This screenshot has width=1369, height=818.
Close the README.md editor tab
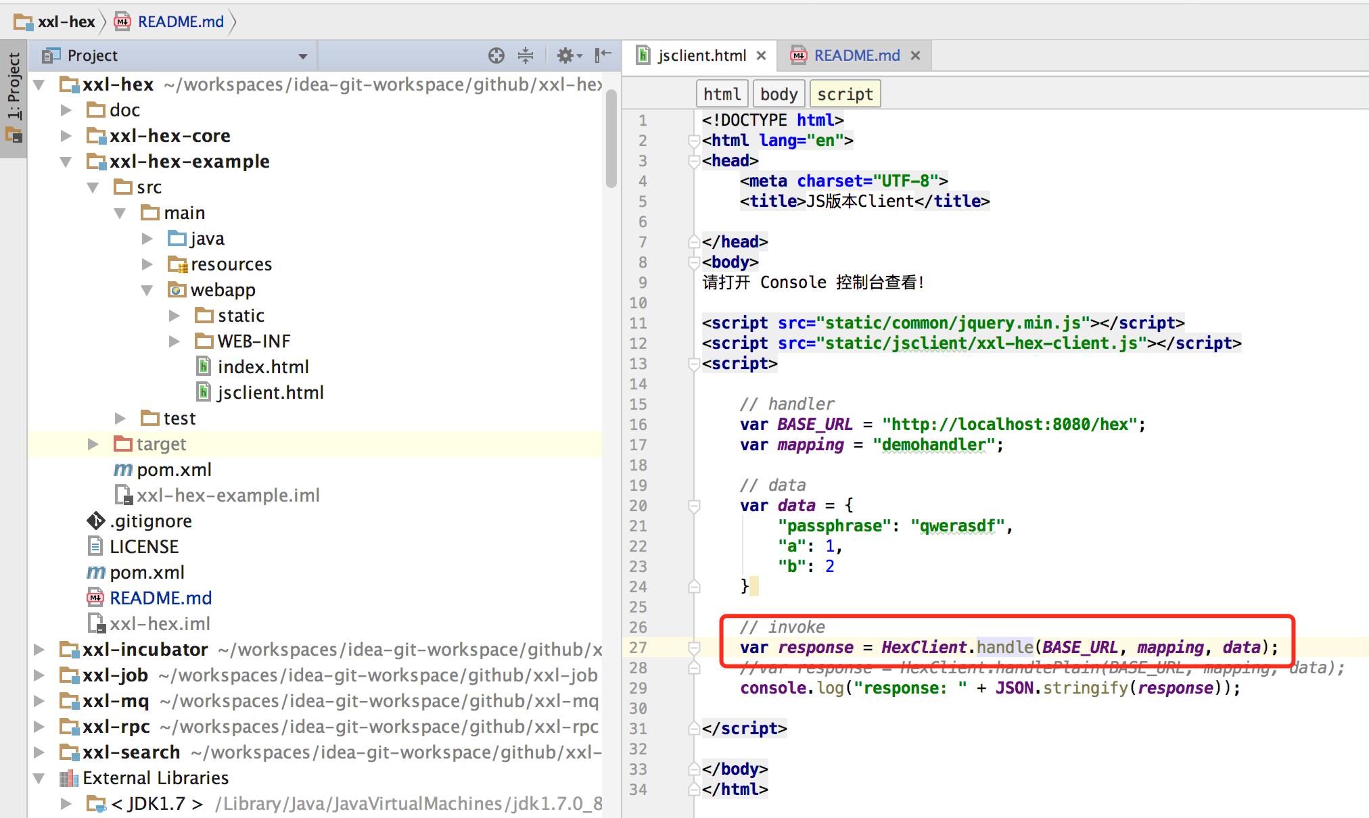pos(916,55)
